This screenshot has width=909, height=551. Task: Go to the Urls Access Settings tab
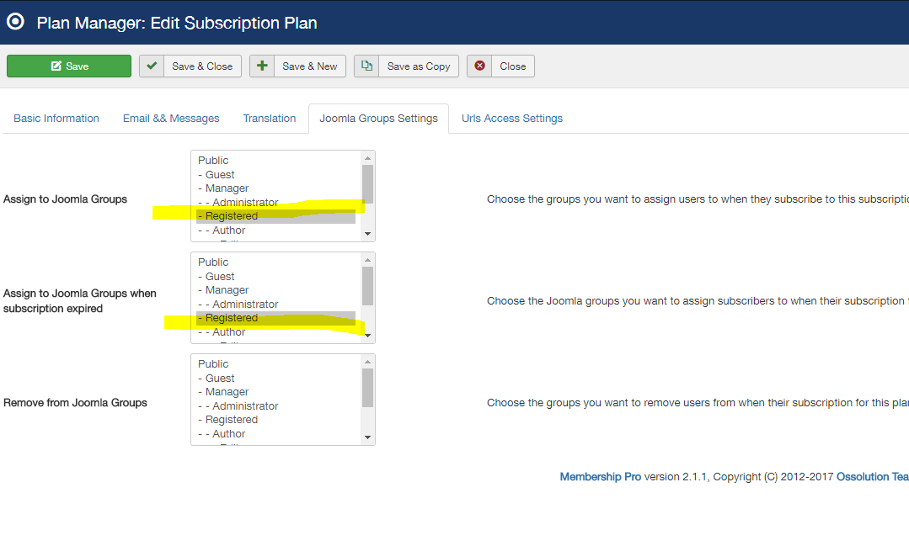tap(512, 118)
